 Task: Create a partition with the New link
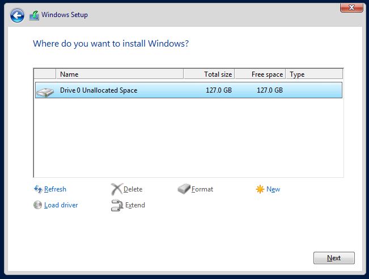coord(273,189)
